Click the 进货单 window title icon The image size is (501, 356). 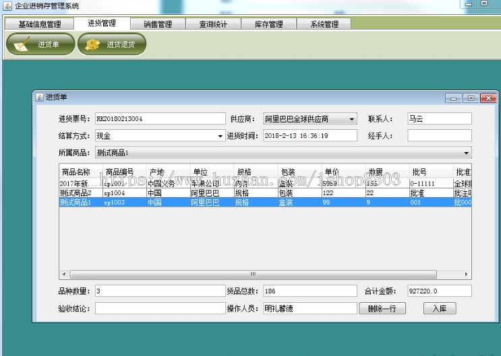coord(39,97)
